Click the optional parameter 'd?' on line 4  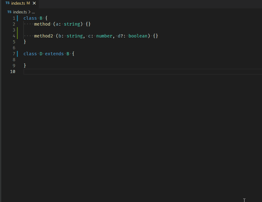point(120,36)
